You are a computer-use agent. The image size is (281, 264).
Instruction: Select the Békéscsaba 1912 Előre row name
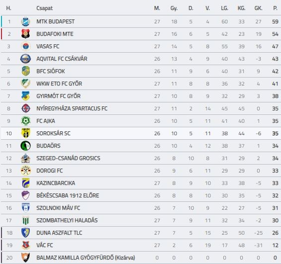(68, 195)
